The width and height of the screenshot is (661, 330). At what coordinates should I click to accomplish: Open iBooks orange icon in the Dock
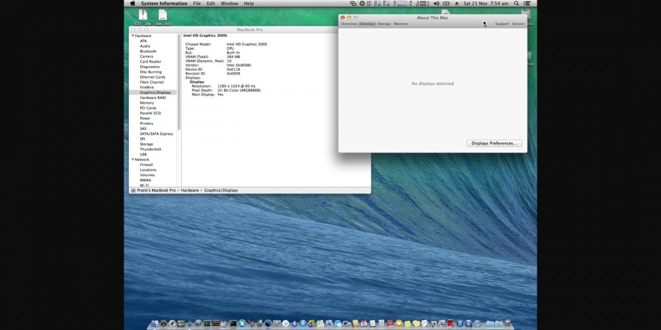tap(399, 323)
